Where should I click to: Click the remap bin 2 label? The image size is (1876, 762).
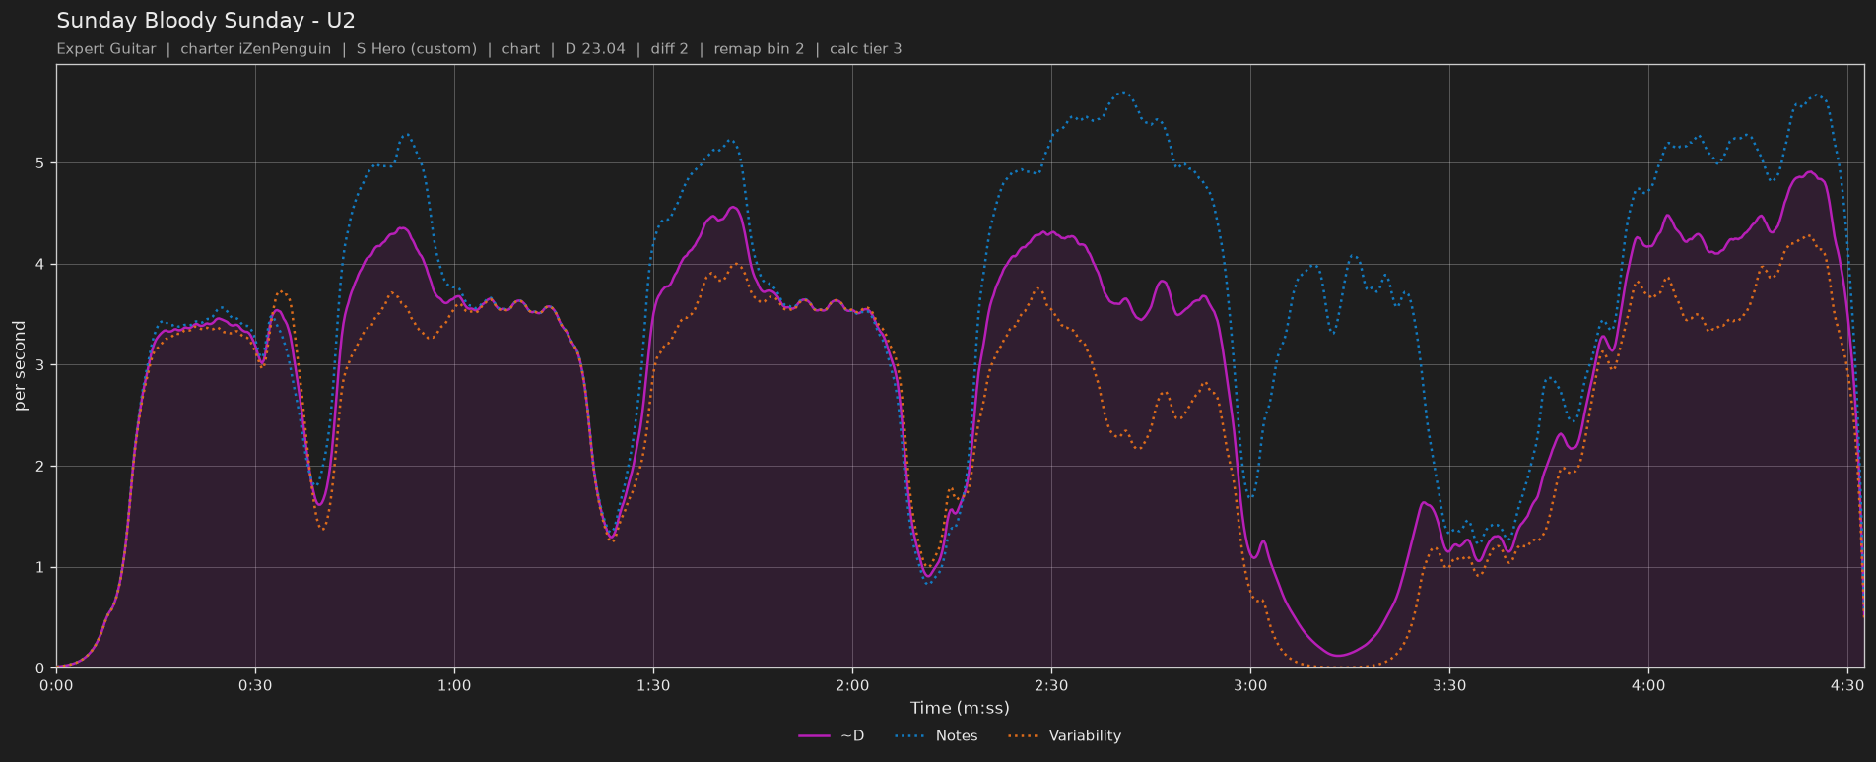click(x=759, y=49)
